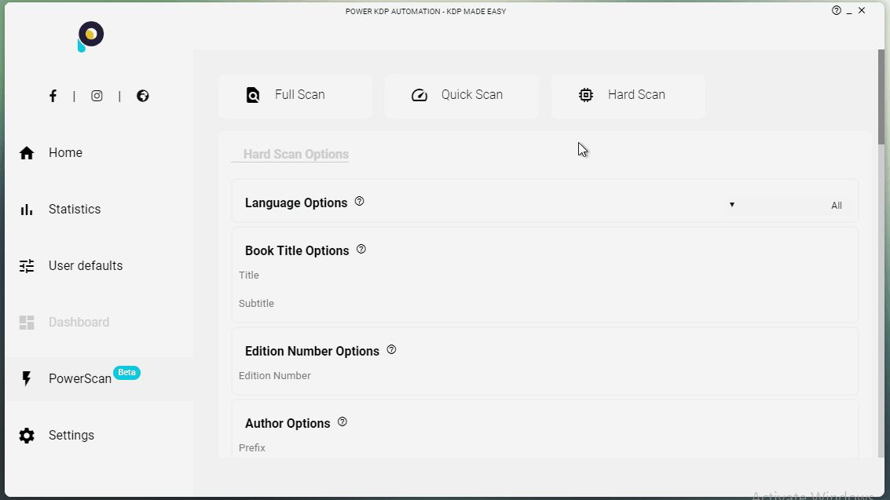Open User defaults page
890x500 pixels.
pos(86,266)
